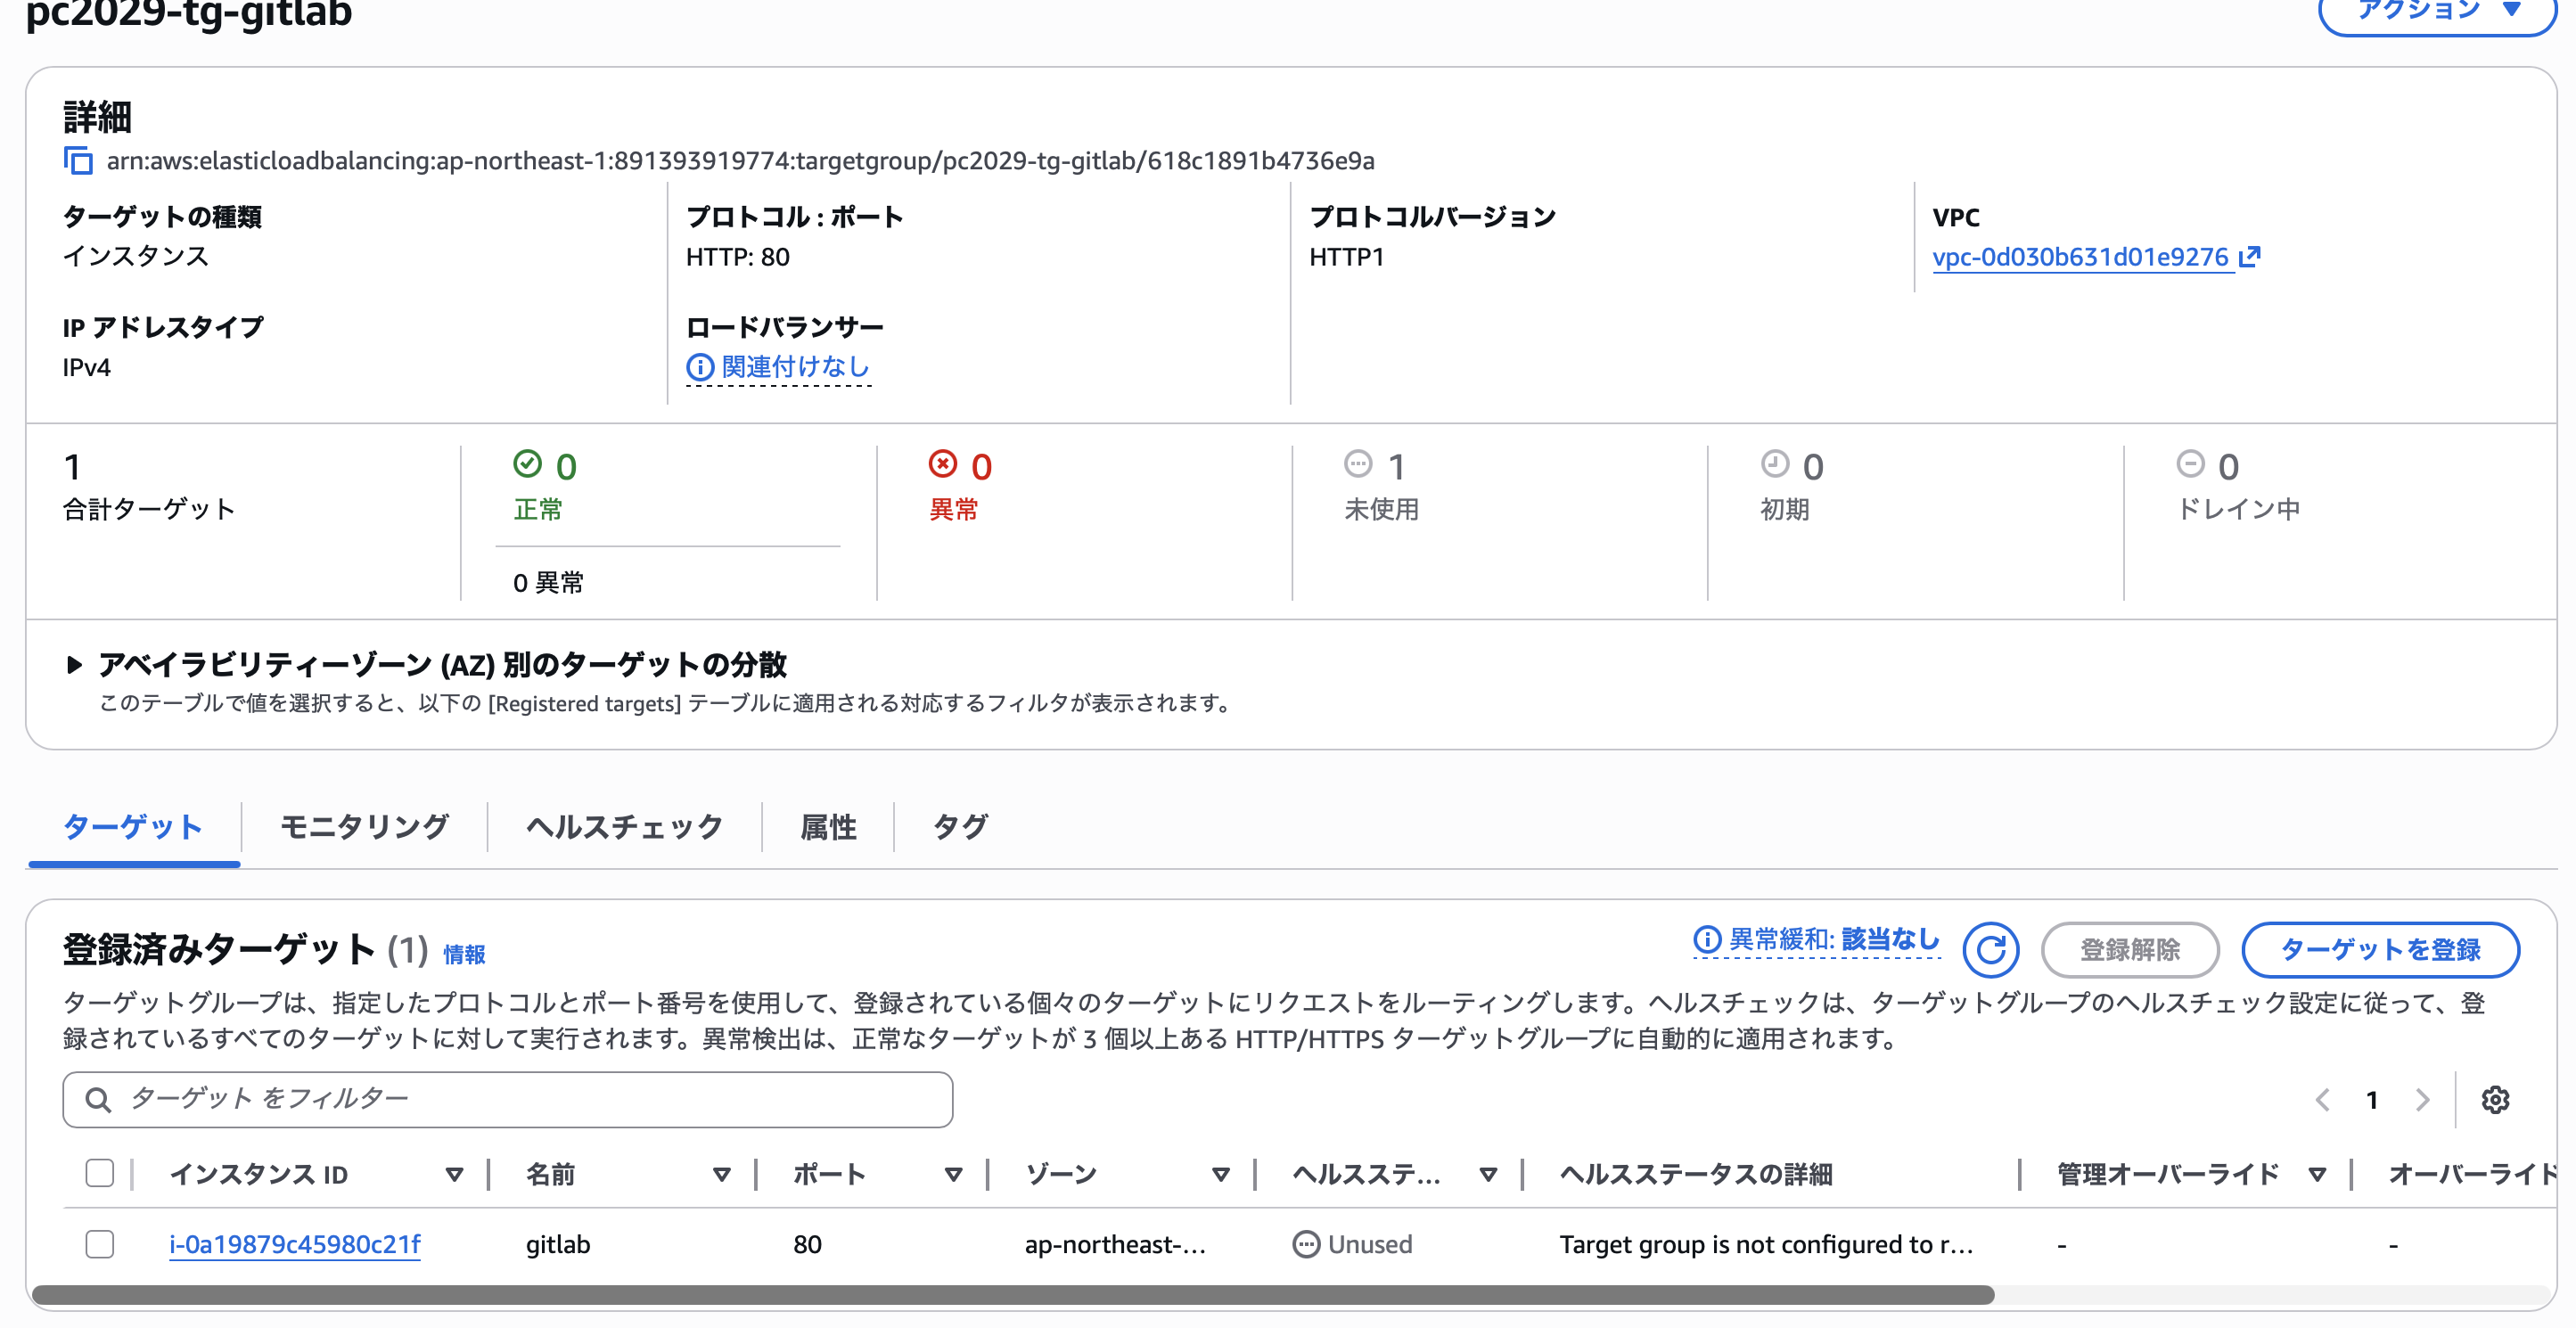Click the horizontal table scrollbar
Screen dimensions: 2576x1328
click(1013, 1295)
